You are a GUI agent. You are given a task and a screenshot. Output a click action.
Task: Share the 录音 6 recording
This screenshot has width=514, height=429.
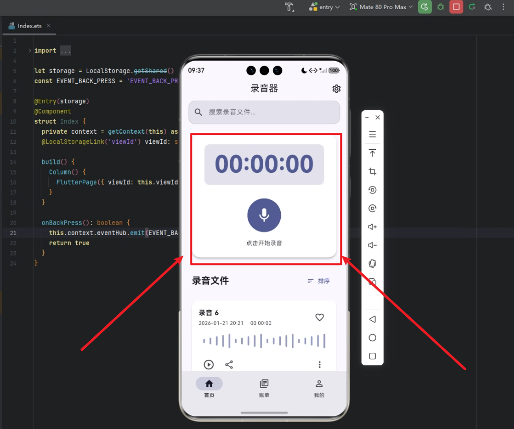tap(229, 364)
